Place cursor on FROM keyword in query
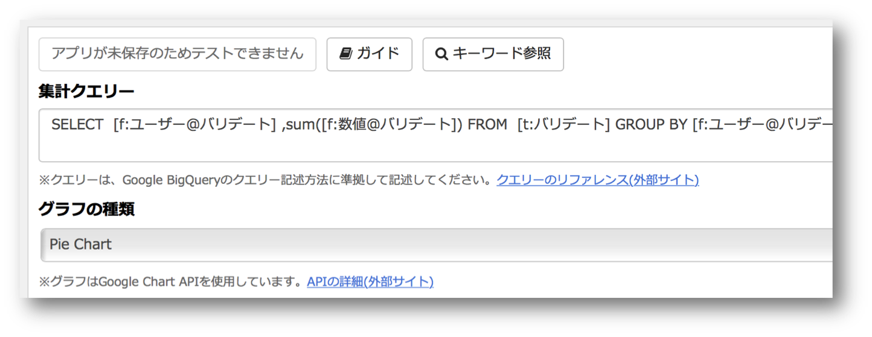Screen dimensions: 872x337 click(x=488, y=124)
